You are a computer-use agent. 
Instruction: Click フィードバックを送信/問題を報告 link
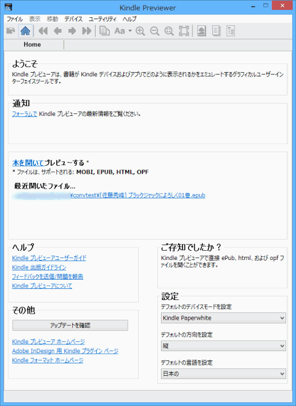click(47, 277)
